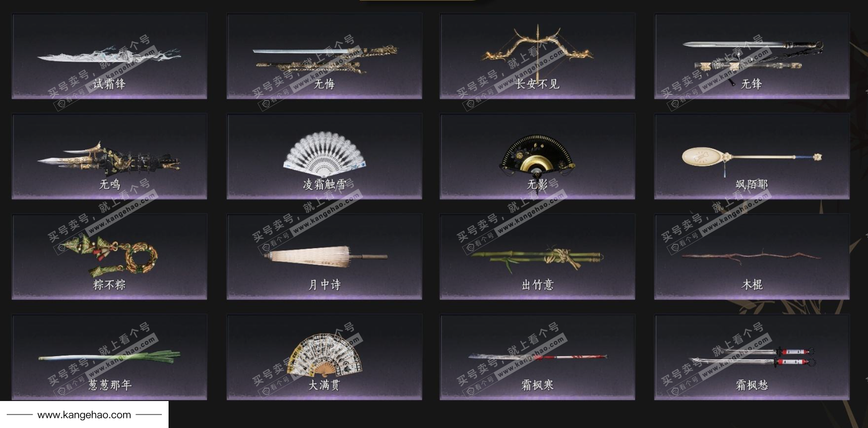
Task: Open the www.kangehao.com link
Action: coord(84,415)
